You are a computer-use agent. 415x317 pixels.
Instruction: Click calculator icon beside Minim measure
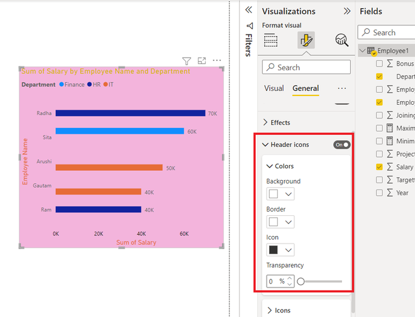(390, 141)
